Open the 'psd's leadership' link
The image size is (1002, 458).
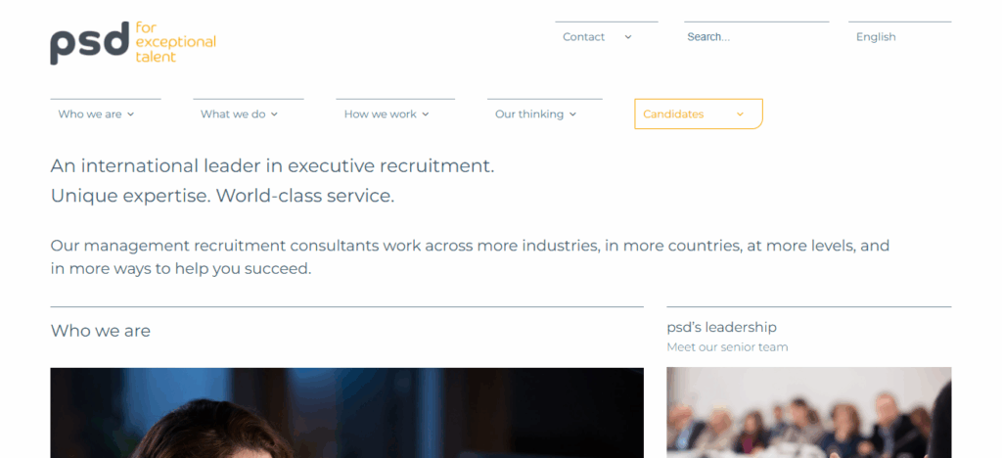[721, 327]
